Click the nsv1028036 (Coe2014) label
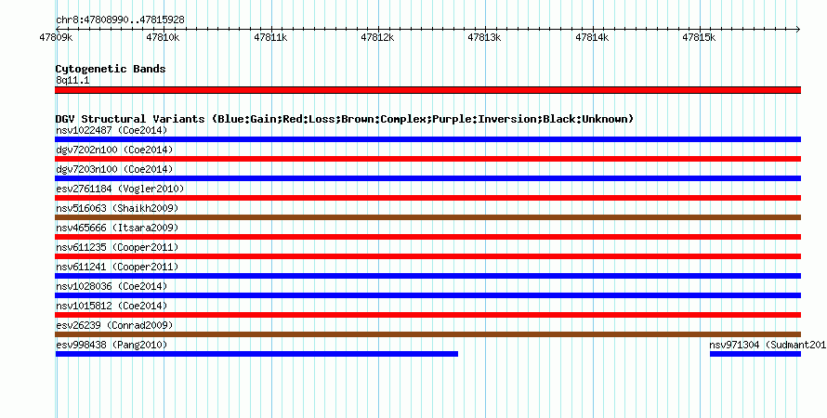 point(112,286)
